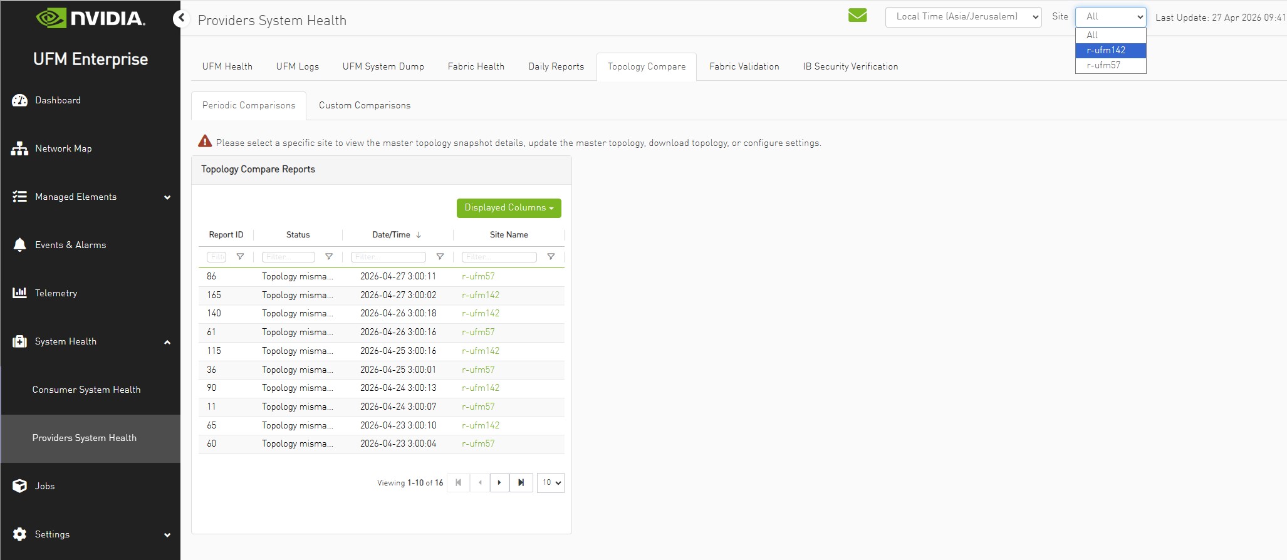
Task: Change the rows-per-page dropdown
Action: pyautogui.click(x=551, y=482)
